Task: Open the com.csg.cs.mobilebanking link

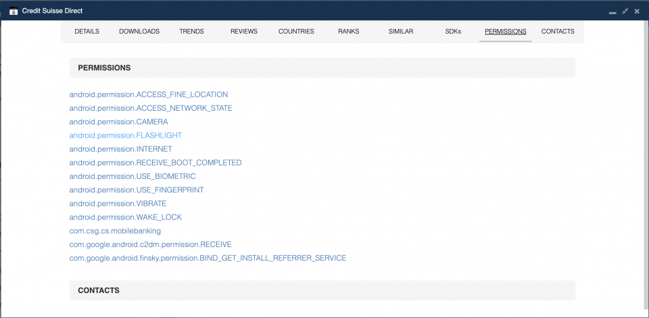Action: (115, 231)
